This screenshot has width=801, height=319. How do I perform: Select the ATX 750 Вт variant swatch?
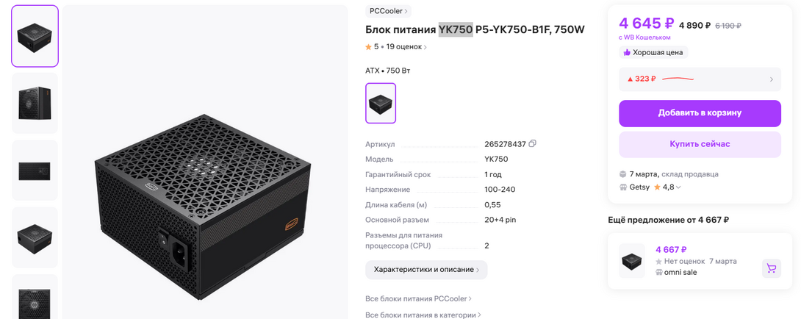pos(381,103)
